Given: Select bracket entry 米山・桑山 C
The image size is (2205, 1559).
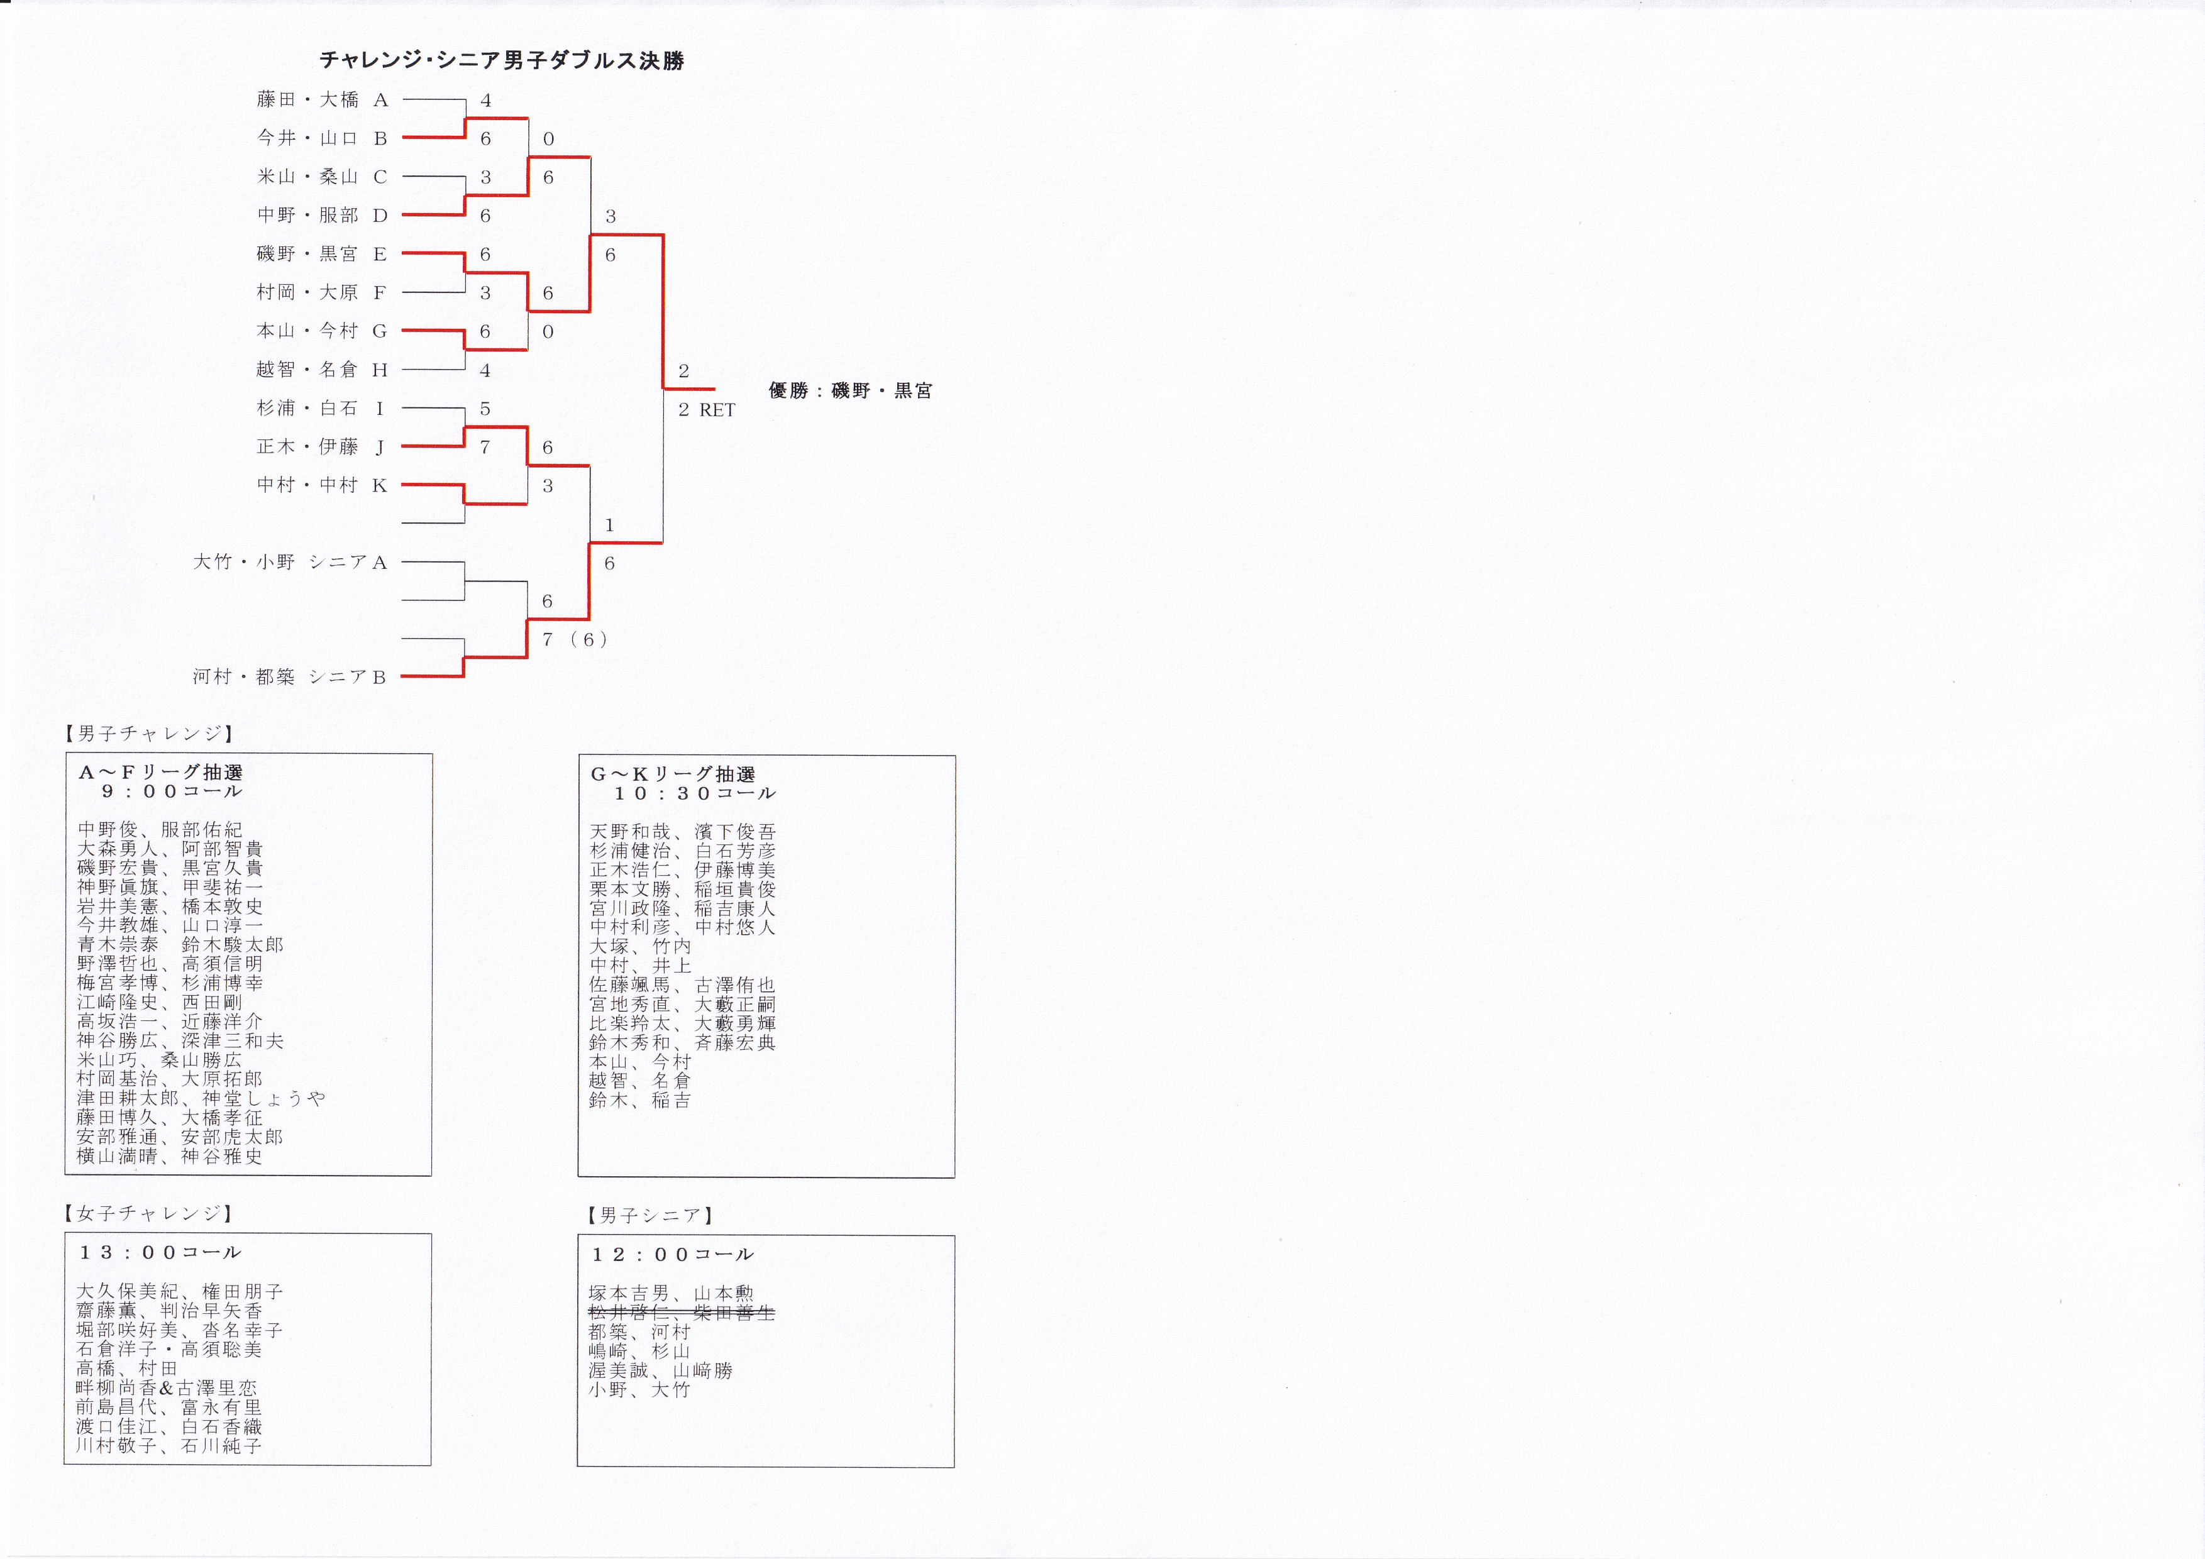Looking at the screenshot, I should 322,177.
